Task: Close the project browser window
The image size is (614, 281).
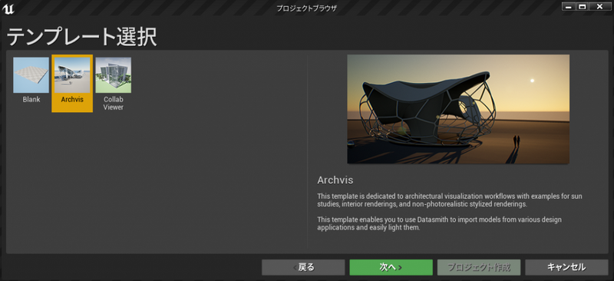Action: 599,7
